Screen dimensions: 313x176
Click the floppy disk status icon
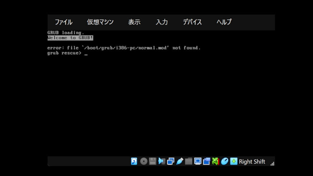pyautogui.click(x=153, y=161)
